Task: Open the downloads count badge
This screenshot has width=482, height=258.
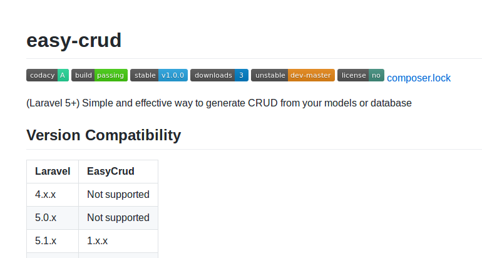Action: tap(219, 75)
